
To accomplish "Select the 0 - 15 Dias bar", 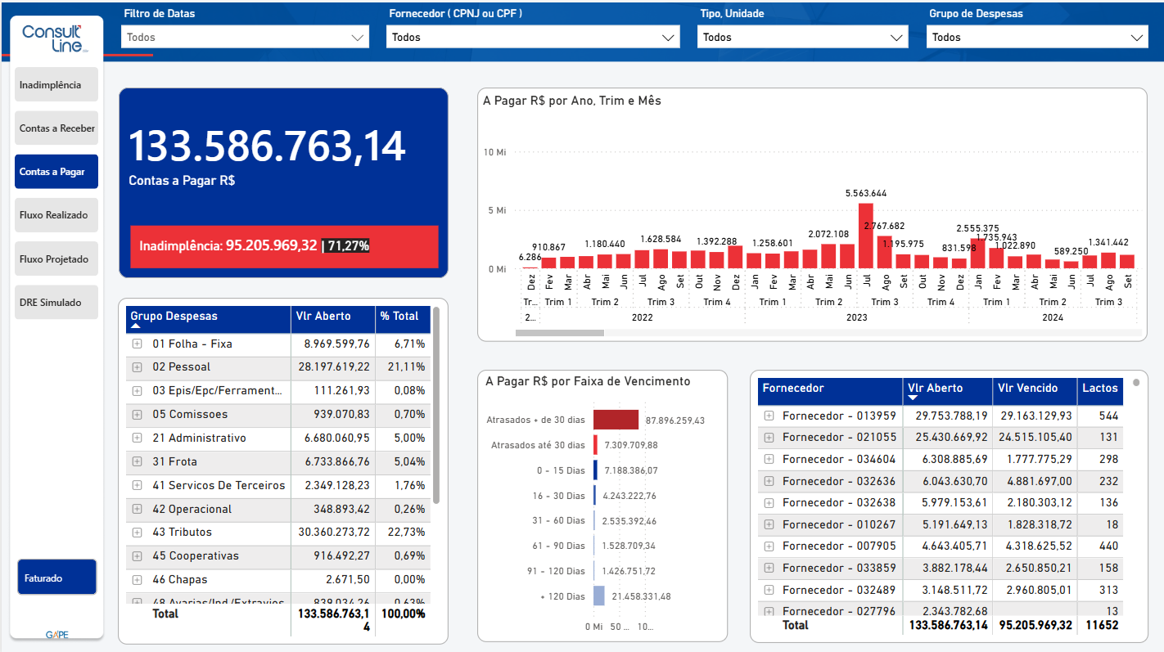I will pyautogui.click(x=595, y=471).
